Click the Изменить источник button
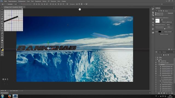 click(x=164, y=34)
